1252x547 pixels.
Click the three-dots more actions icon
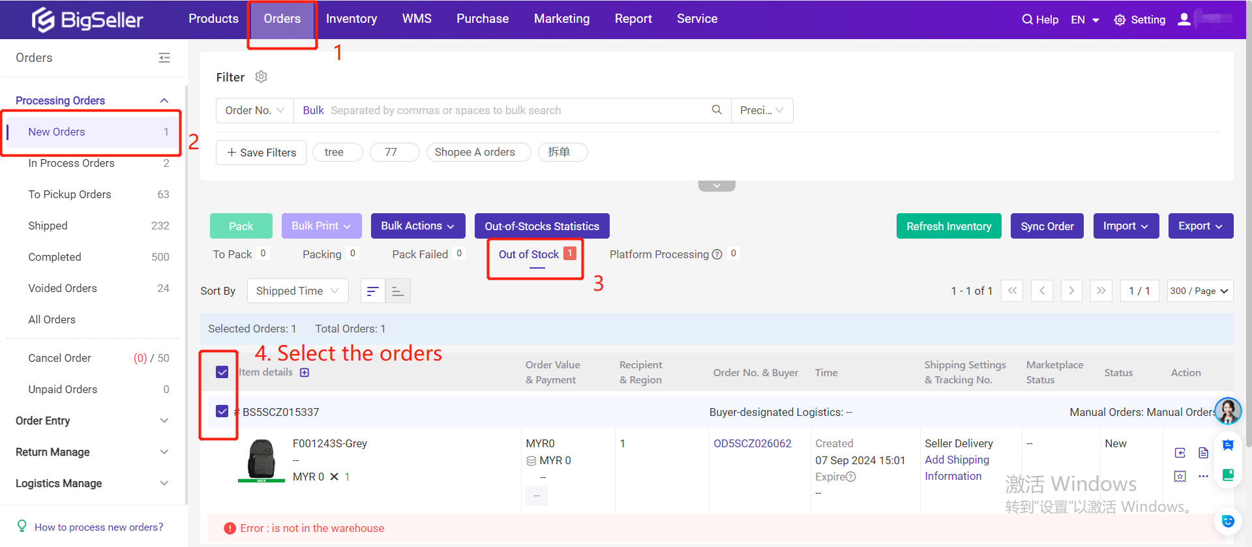[x=1203, y=477]
